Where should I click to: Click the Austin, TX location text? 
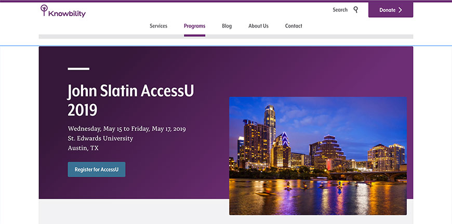tap(83, 148)
